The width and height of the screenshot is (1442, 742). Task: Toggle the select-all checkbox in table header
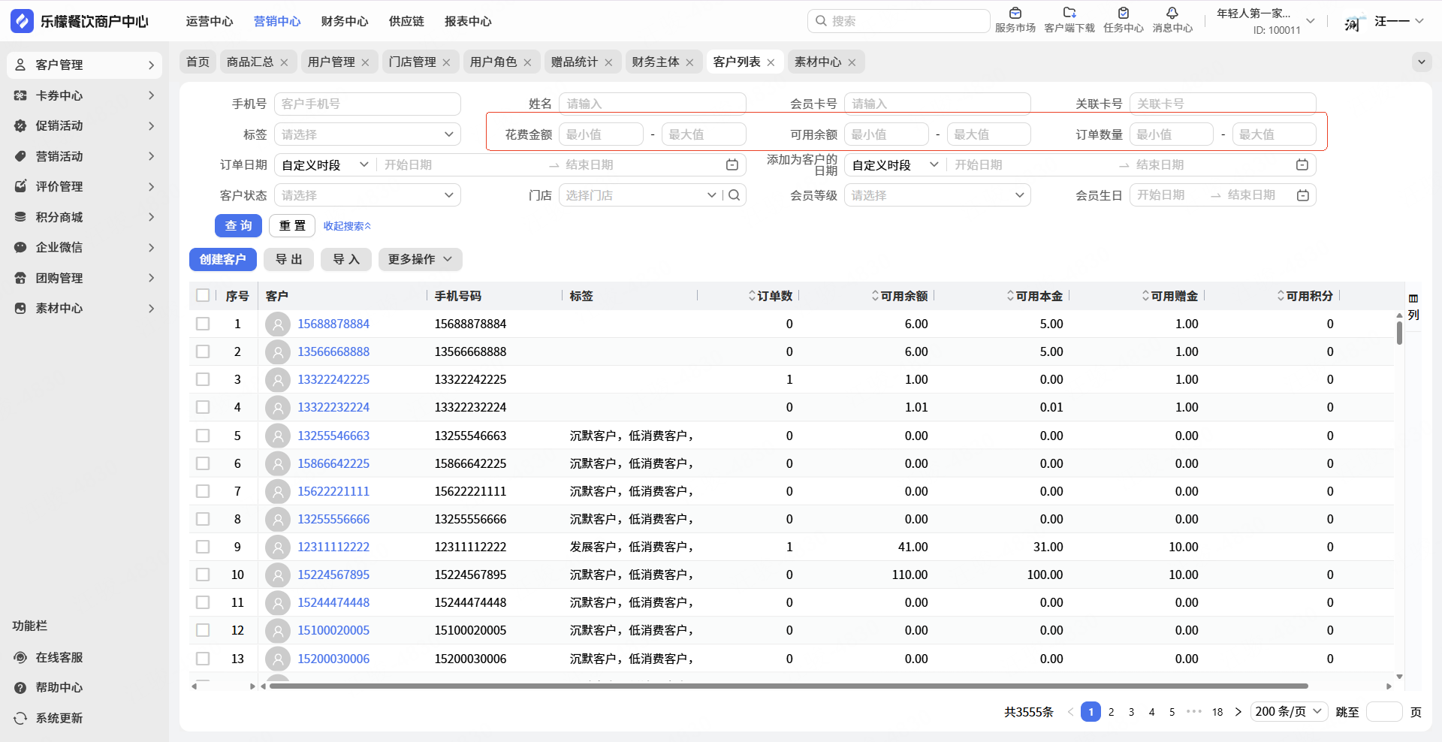pyautogui.click(x=203, y=296)
